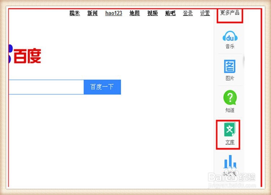Open the 视频 video link
The image size is (271, 195).
pyautogui.click(x=152, y=13)
